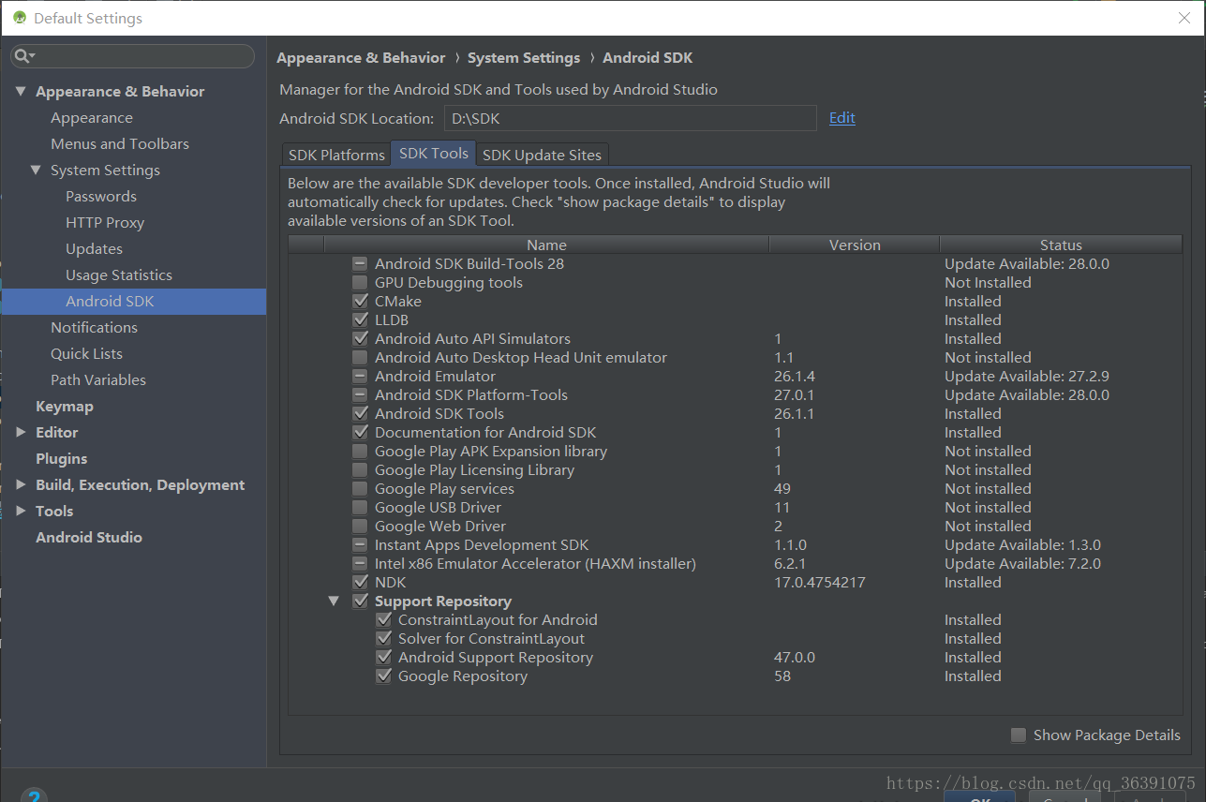
Task: Click the Edit link for SDK location
Action: [842, 117]
